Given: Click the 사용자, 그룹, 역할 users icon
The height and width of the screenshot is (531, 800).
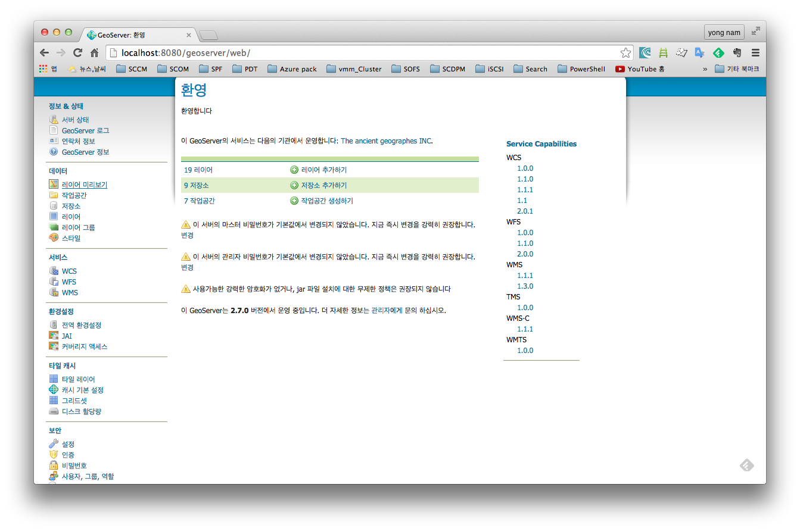Looking at the screenshot, I should click(x=54, y=476).
